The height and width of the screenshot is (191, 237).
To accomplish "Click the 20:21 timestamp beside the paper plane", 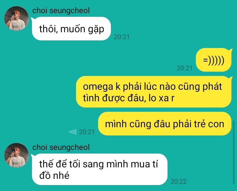I will tap(87, 132).
